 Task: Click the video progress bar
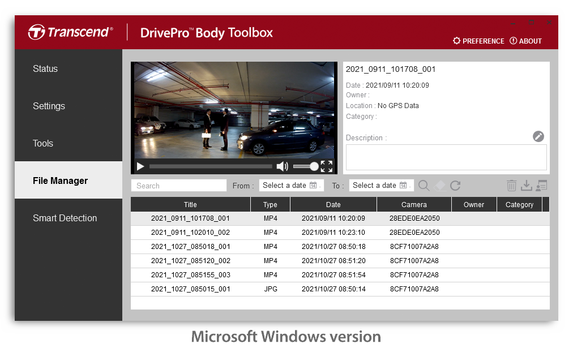click(x=211, y=166)
